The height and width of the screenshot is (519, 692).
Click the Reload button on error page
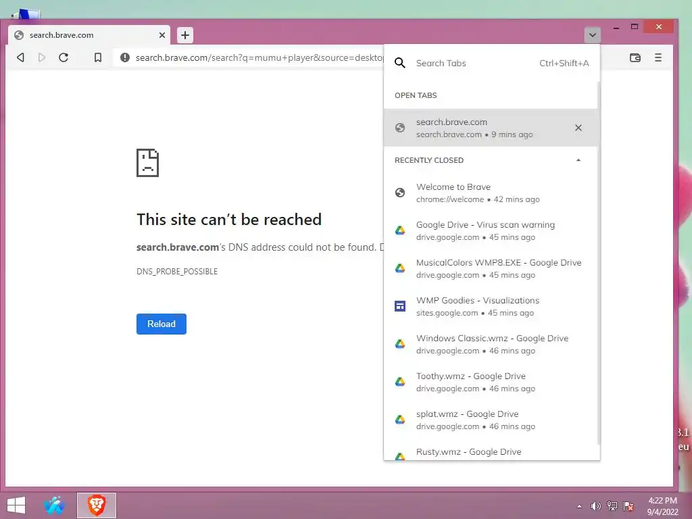tap(161, 324)
